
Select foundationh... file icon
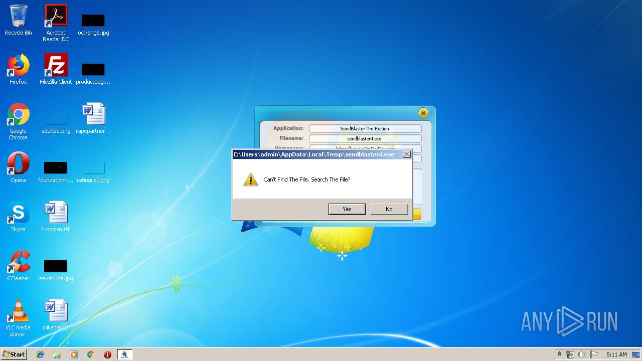tap(56, 172)
